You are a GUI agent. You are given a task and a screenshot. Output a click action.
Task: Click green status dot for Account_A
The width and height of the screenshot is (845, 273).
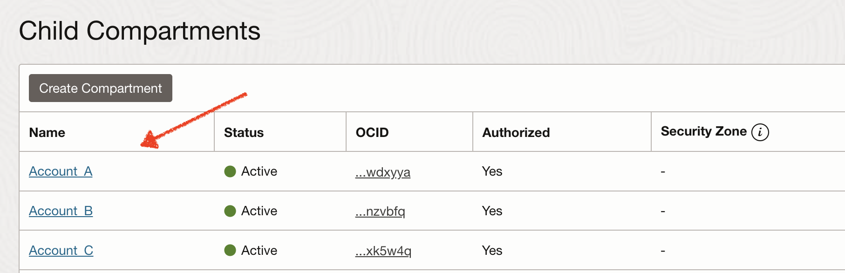230,171
